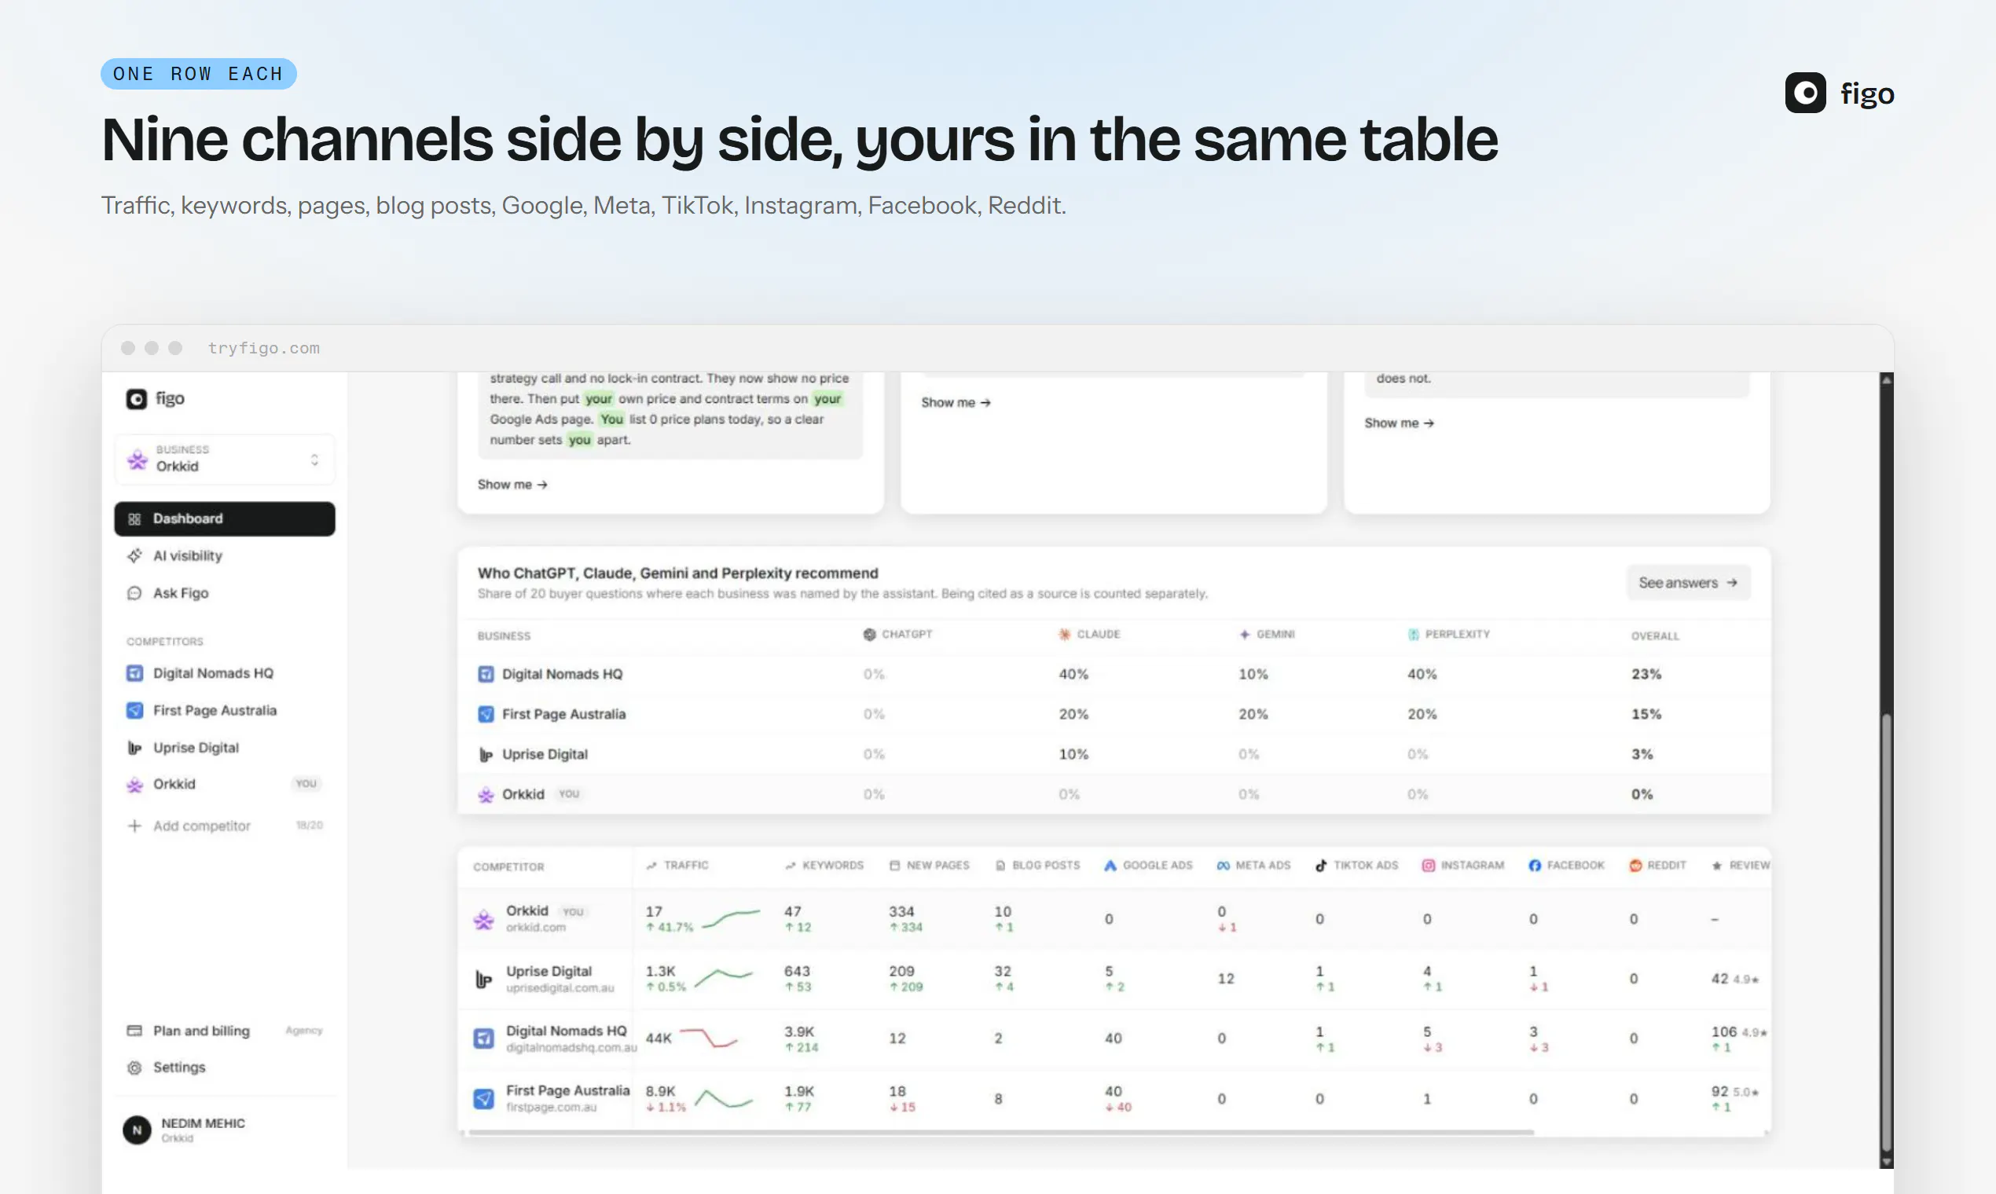1996x1194 pixels.
Task: Click the Ask Figo chat icon
Action: click(x=134, y=593)
